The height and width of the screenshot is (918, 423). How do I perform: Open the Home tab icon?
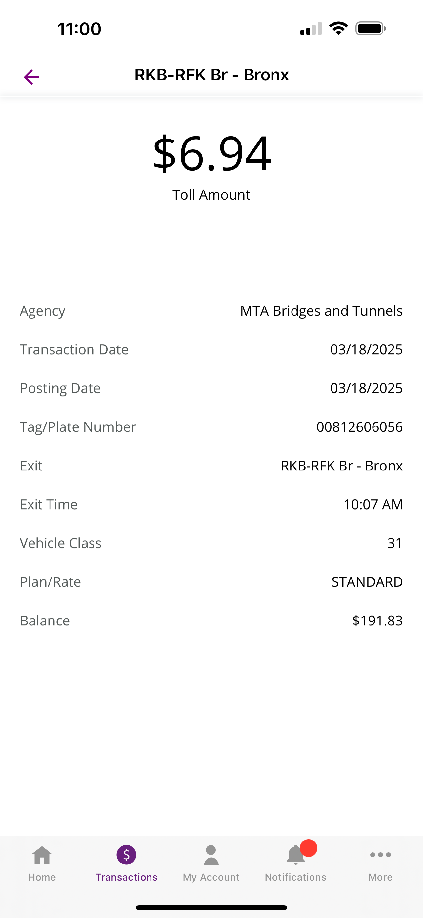42,855
